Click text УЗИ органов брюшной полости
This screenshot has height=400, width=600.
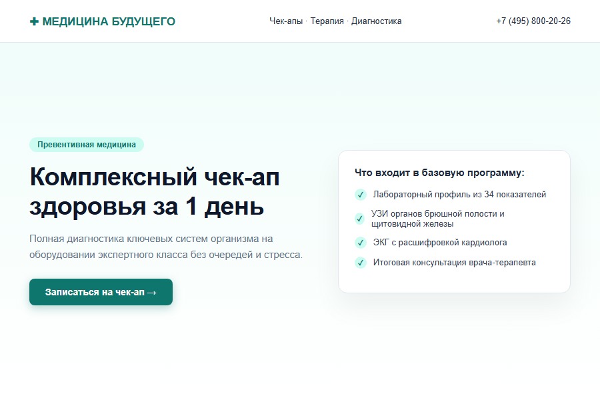pyautogui.click(x=438, y=219)
